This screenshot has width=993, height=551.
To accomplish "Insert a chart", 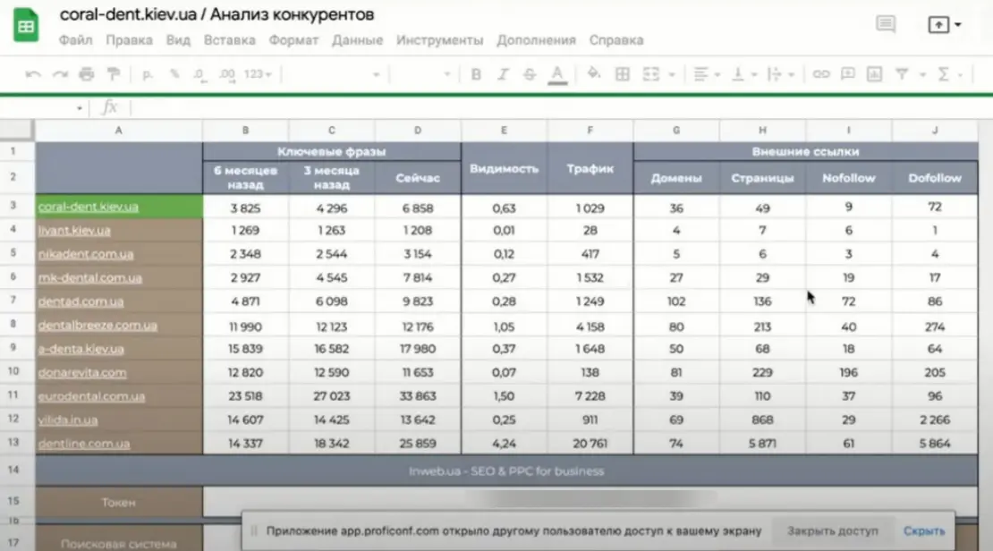I will (875, 74).
